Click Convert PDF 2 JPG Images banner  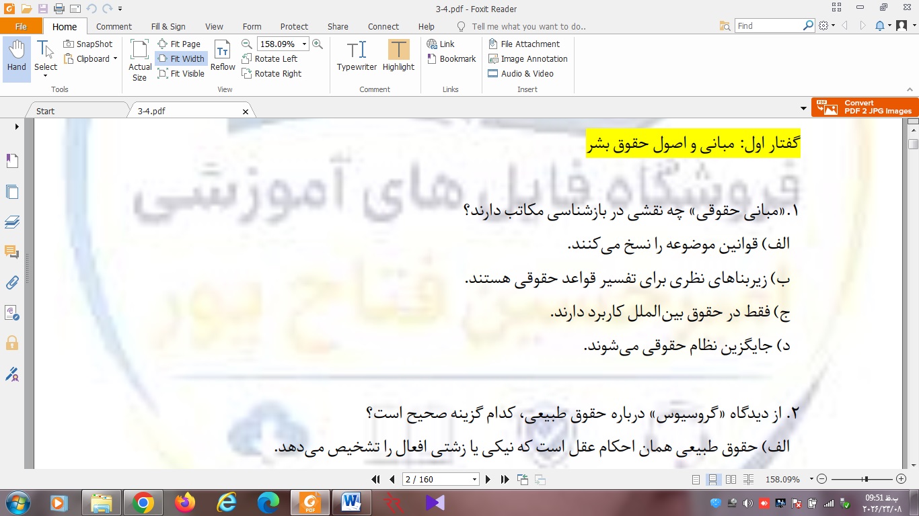click(865, 107)
